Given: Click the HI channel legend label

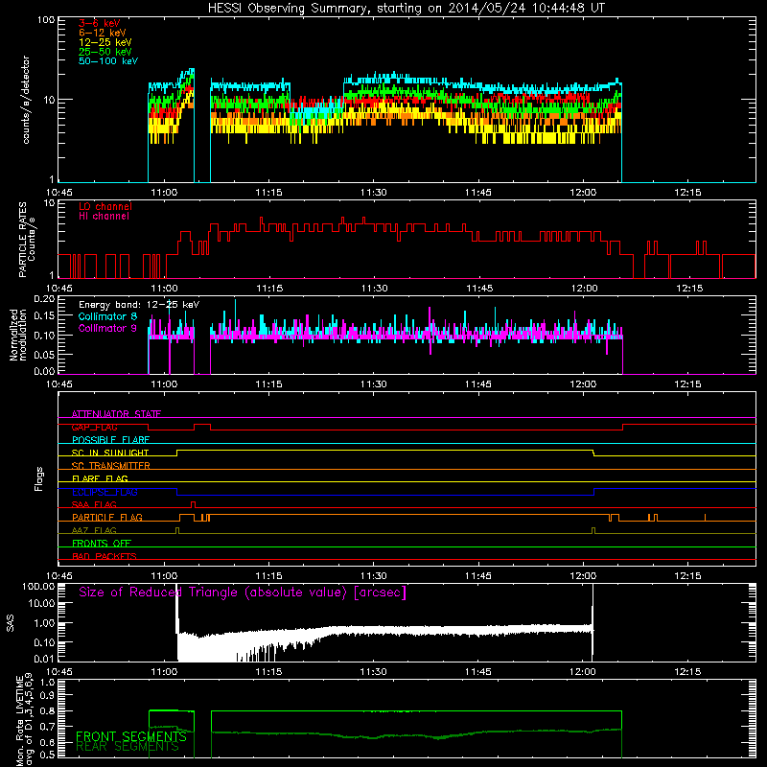Looking at the screenshot, I should click(x=105, y=217).
